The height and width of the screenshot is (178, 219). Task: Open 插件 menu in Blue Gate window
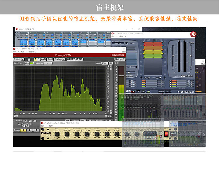tap(113, 36)
